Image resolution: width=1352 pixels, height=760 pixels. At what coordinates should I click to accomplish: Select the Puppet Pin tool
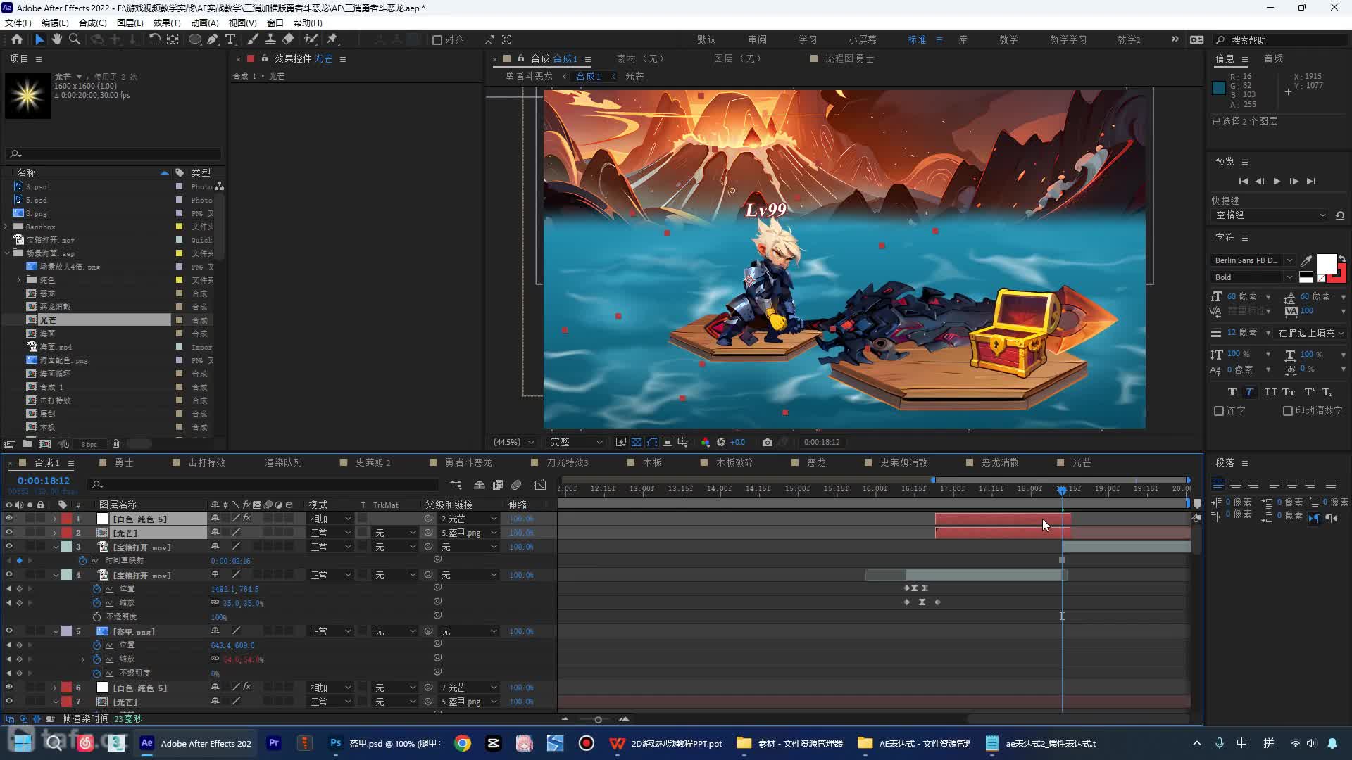332,39
